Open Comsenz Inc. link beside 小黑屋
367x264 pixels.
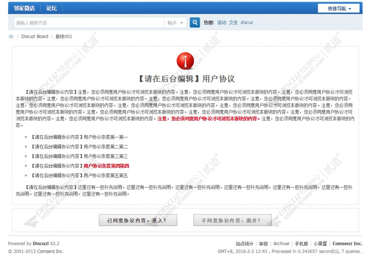[x=347, y=244]
